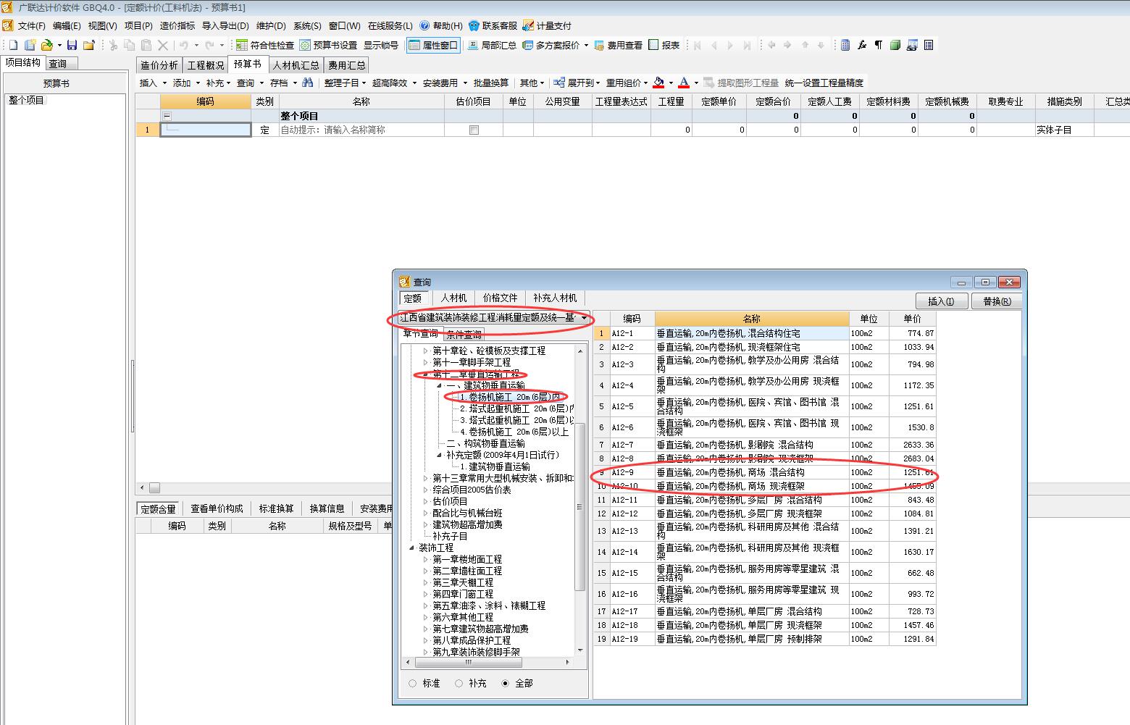Click the fx formula icon
Image resolution: width=1130 pixels, height=725 pixels.
click(x=862, y=45)
